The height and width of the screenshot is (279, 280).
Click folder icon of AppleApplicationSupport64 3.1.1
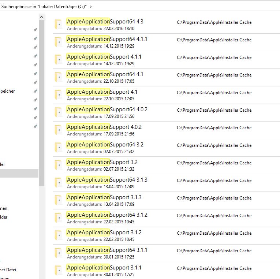click(x=59, y=253)
